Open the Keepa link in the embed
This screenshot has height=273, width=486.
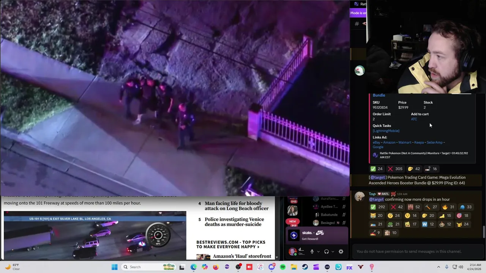(419, 143)
